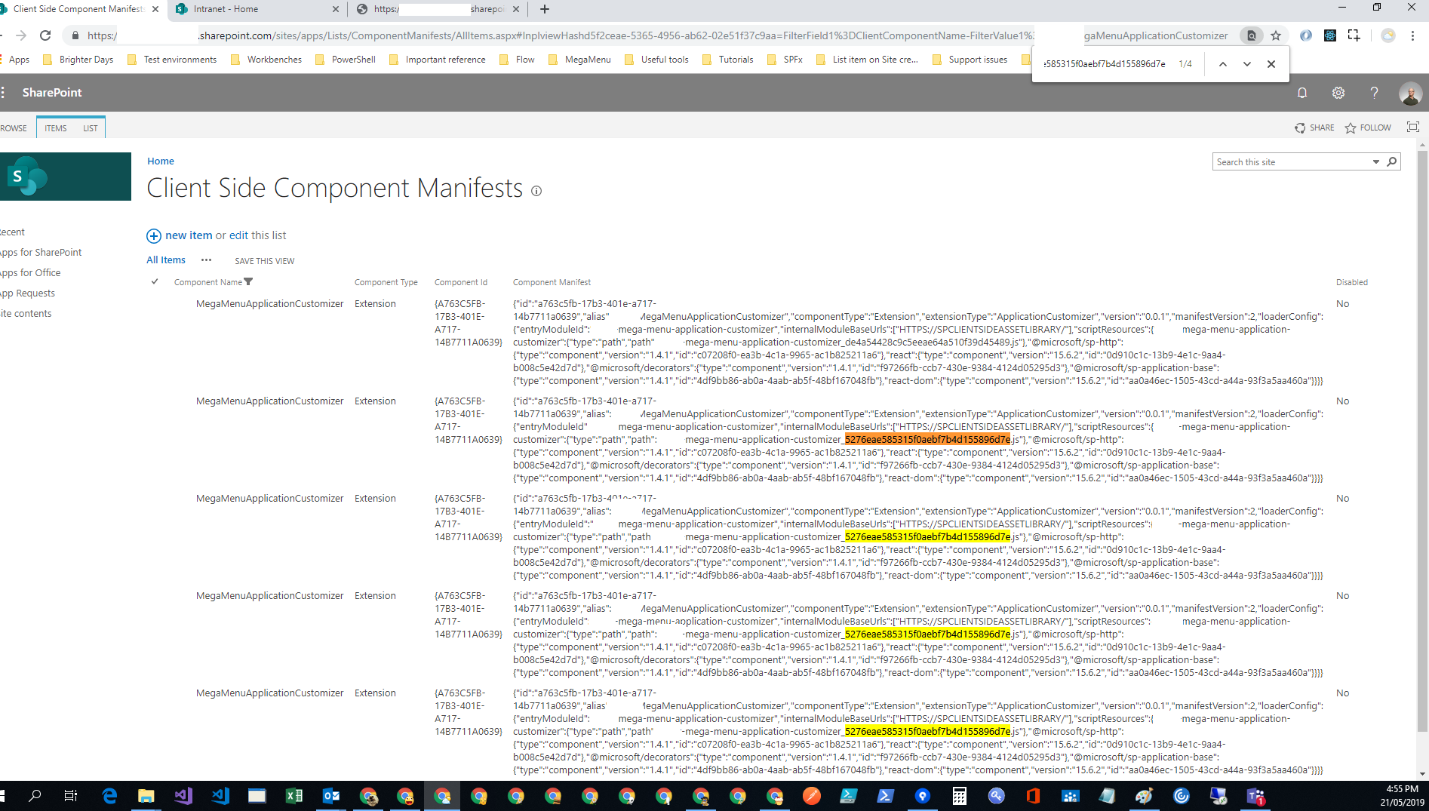The width and height of the screenshot is (1429, 811).
Task: Open a new browser tab
Action: pos(545,9)
